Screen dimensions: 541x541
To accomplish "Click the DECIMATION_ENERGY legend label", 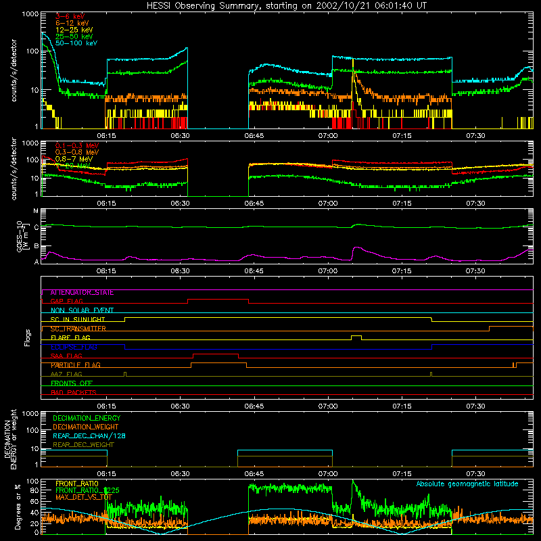I will tap(87, 418).
